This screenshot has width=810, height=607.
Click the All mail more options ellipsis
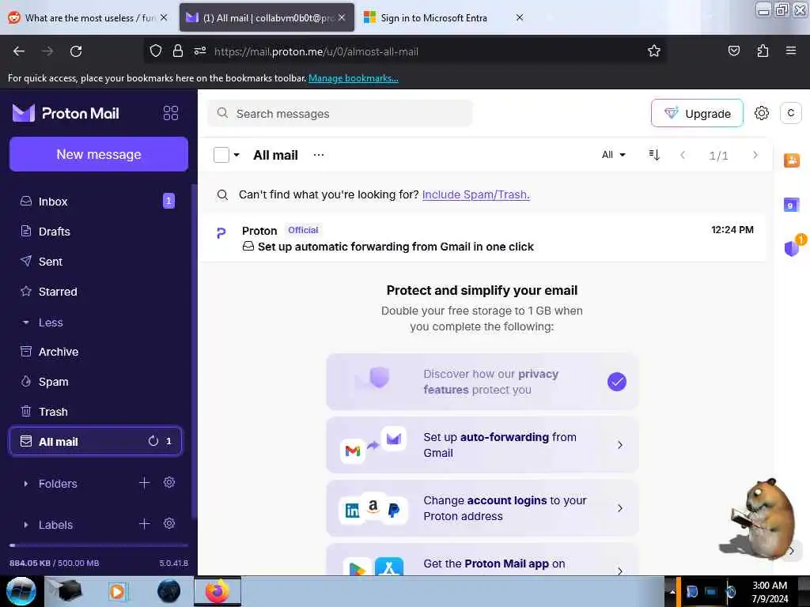(x=319, y=155)
